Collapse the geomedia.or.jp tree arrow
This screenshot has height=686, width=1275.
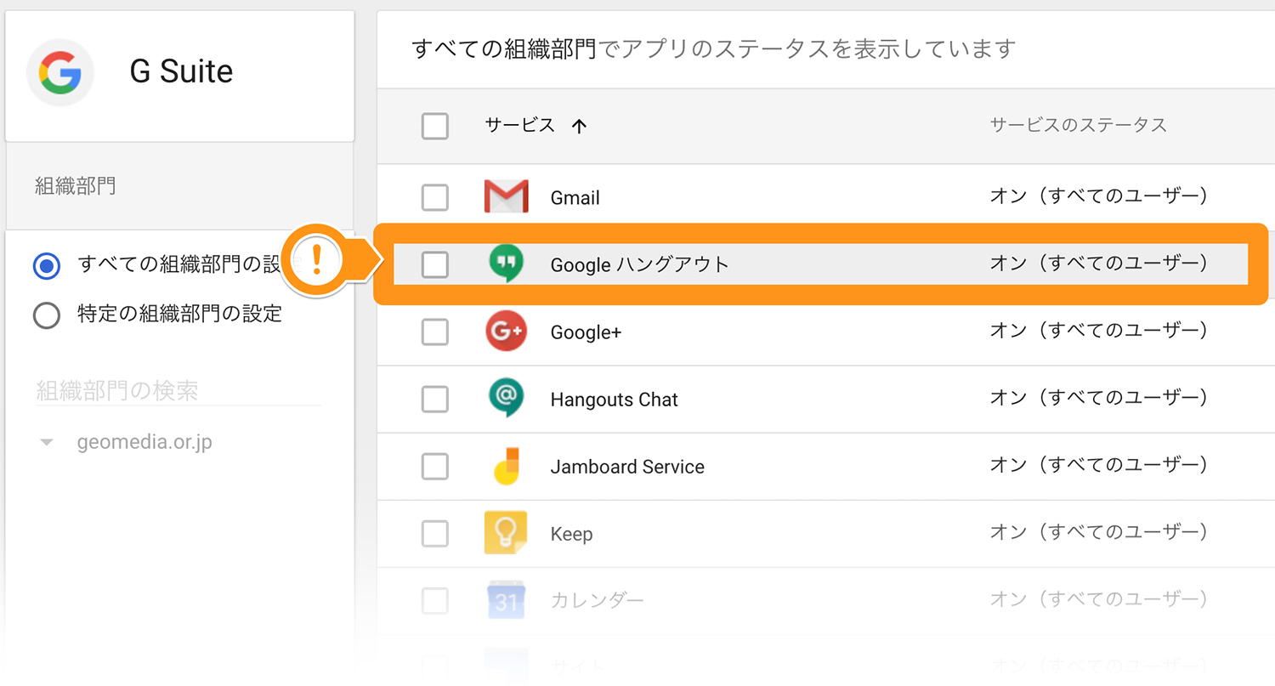pos(47,443)
